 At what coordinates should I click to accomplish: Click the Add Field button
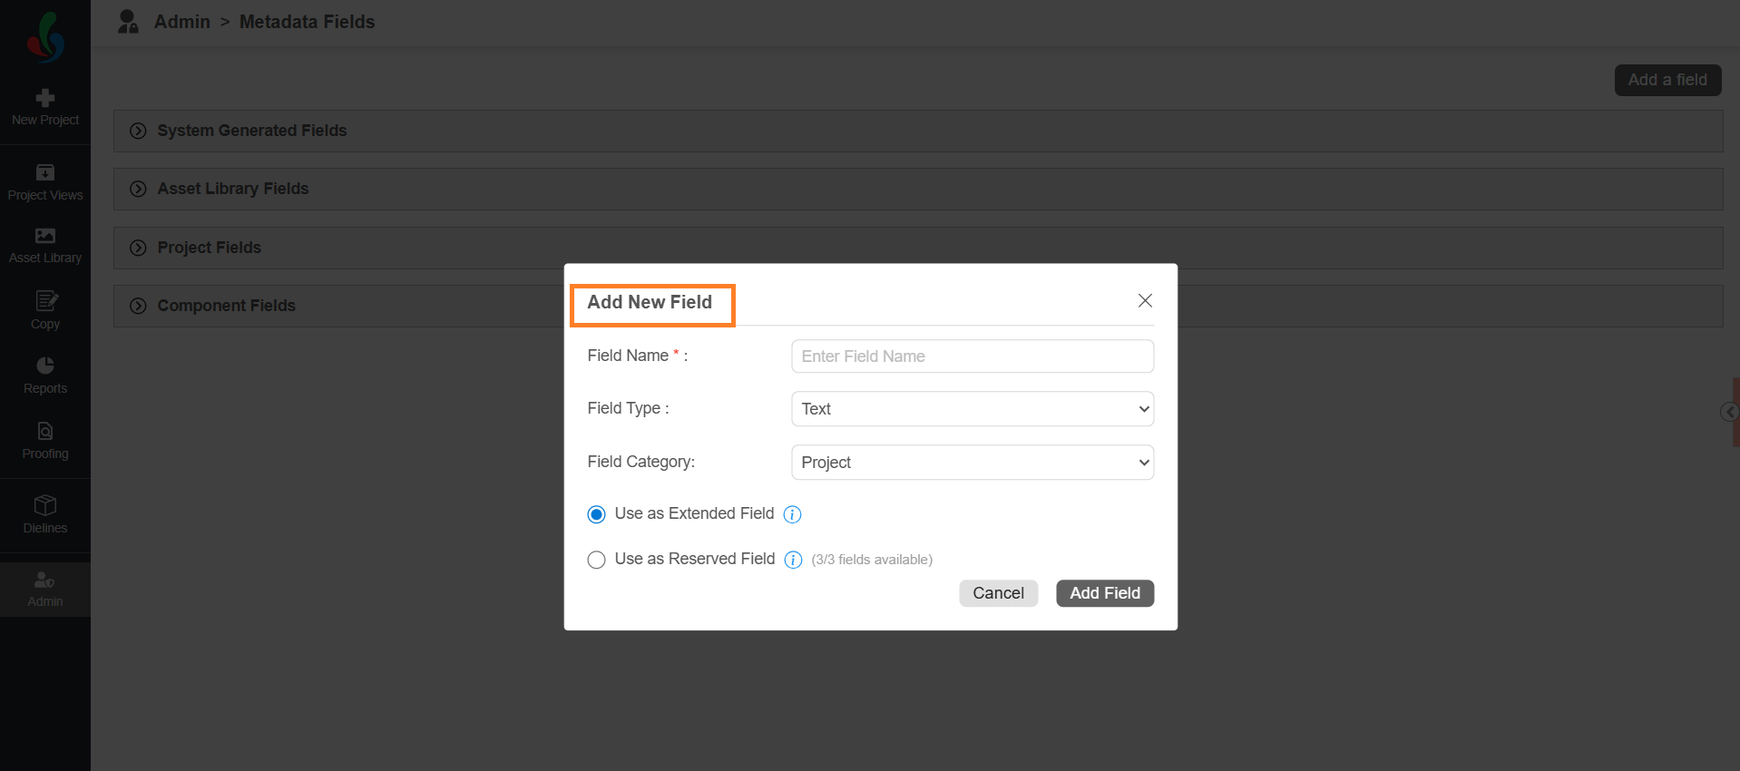[x=1104, y=593]
